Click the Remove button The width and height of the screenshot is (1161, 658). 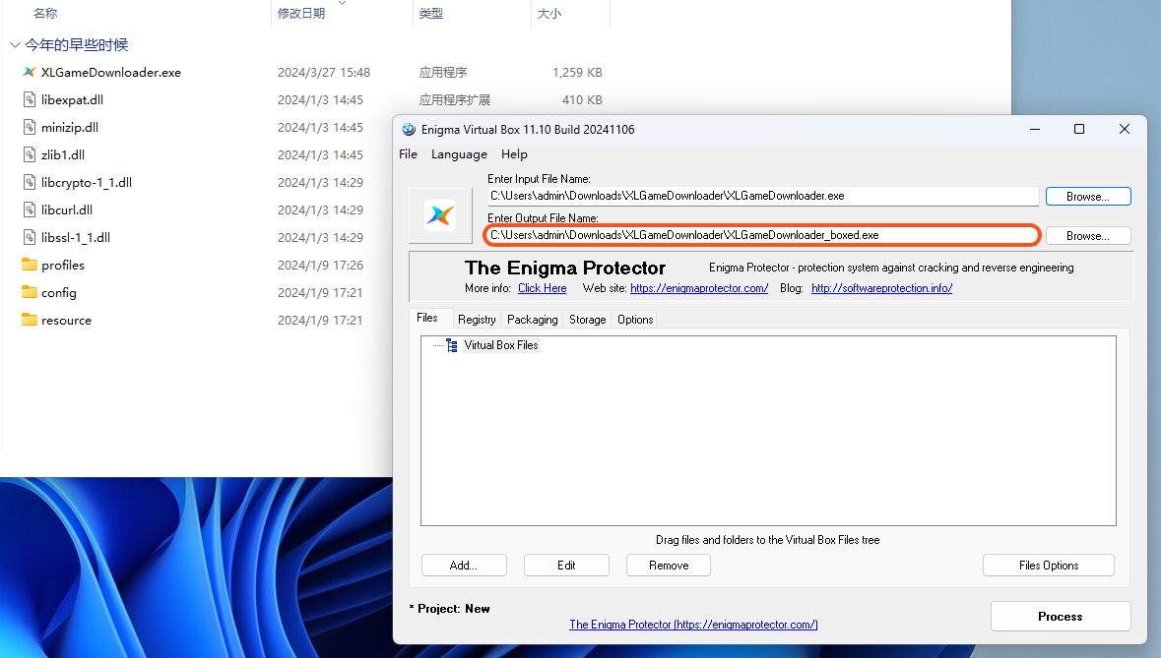pyautogui.click(x=669, y=566)
